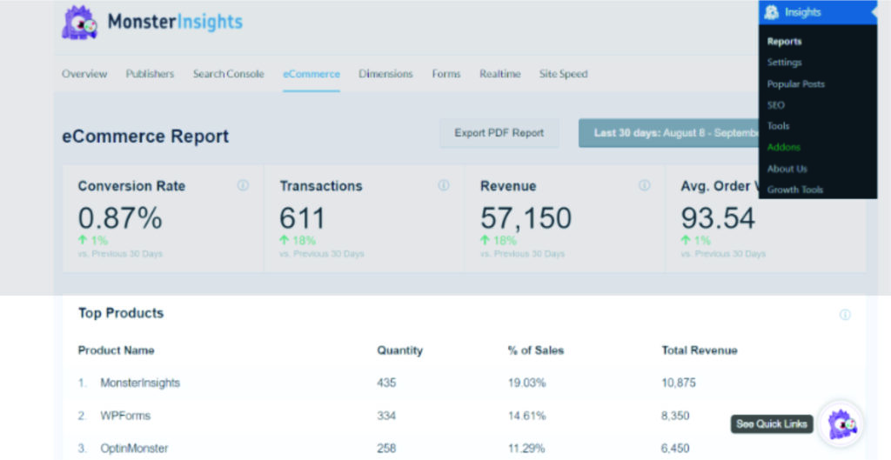Open Revenue info tooltip icon
This screenshot has width=891, height=460.
pyautogui.click(x=645, y=185)
